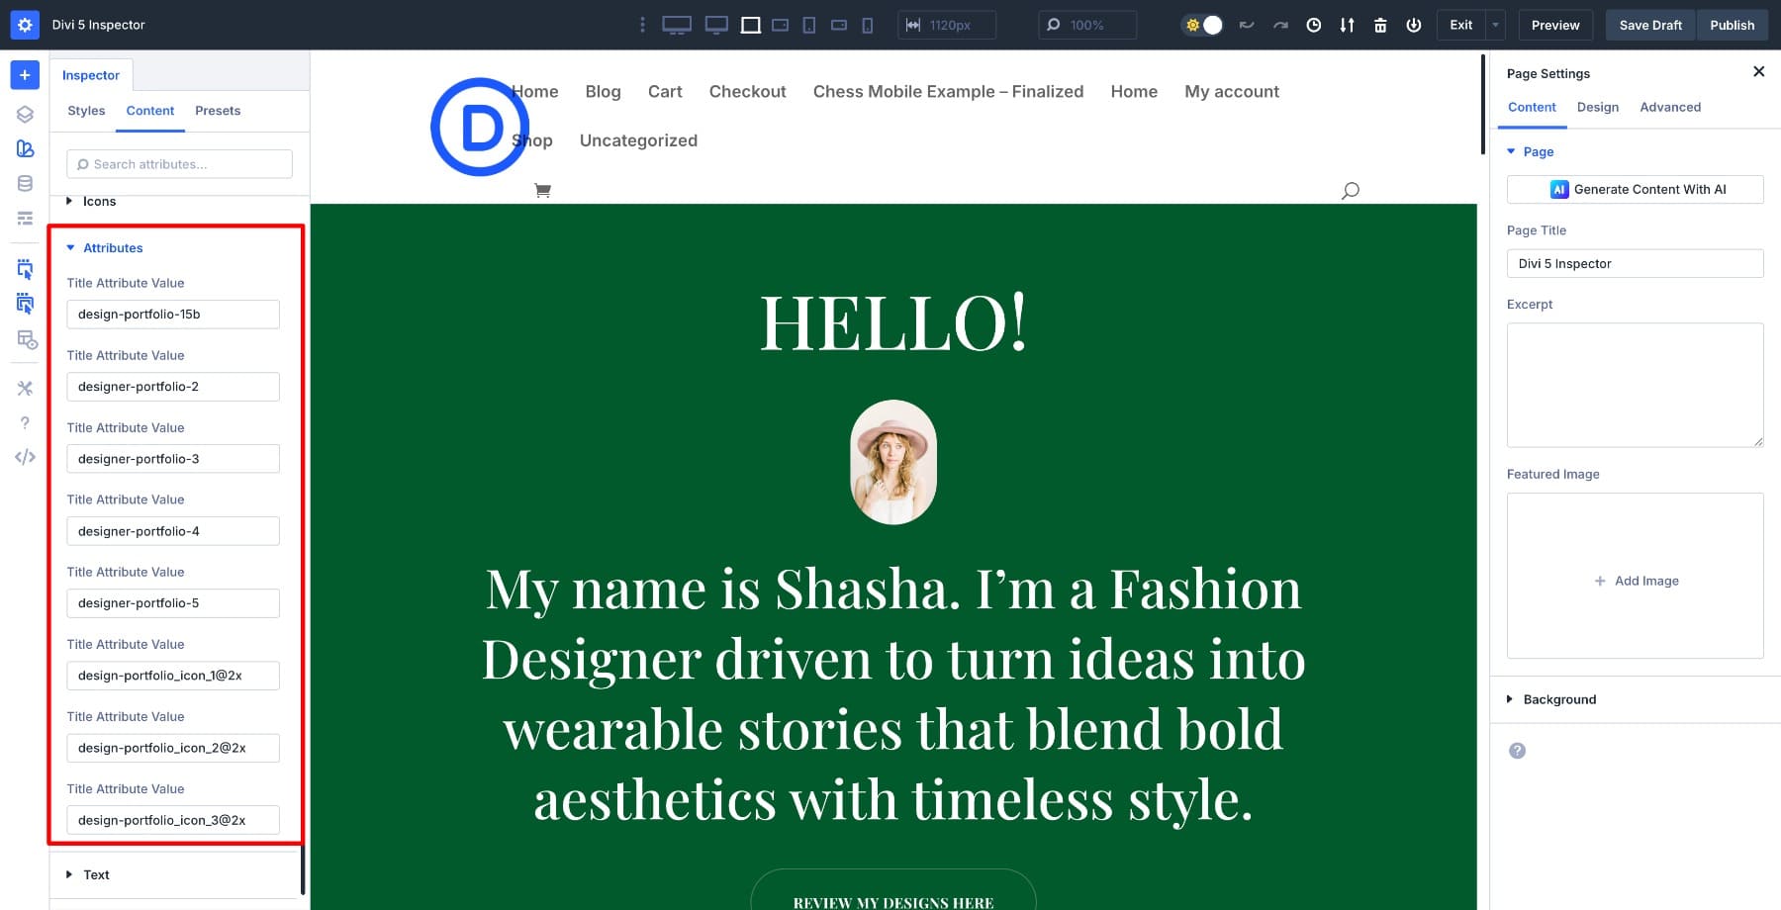Click the Publish button
Viewport: 1781px width, 910px height.
pos(1732,25)
